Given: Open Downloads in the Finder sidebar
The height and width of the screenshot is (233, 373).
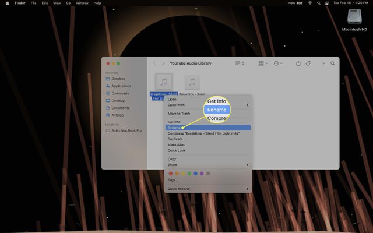Looking at the screenshot, I should click(x=120, y=93).
